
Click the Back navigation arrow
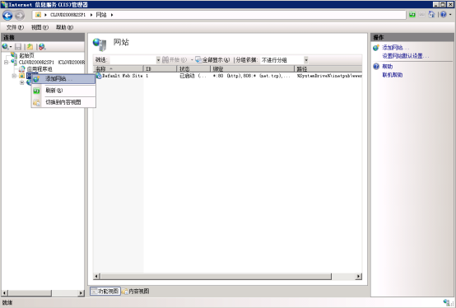click(7, 15)
